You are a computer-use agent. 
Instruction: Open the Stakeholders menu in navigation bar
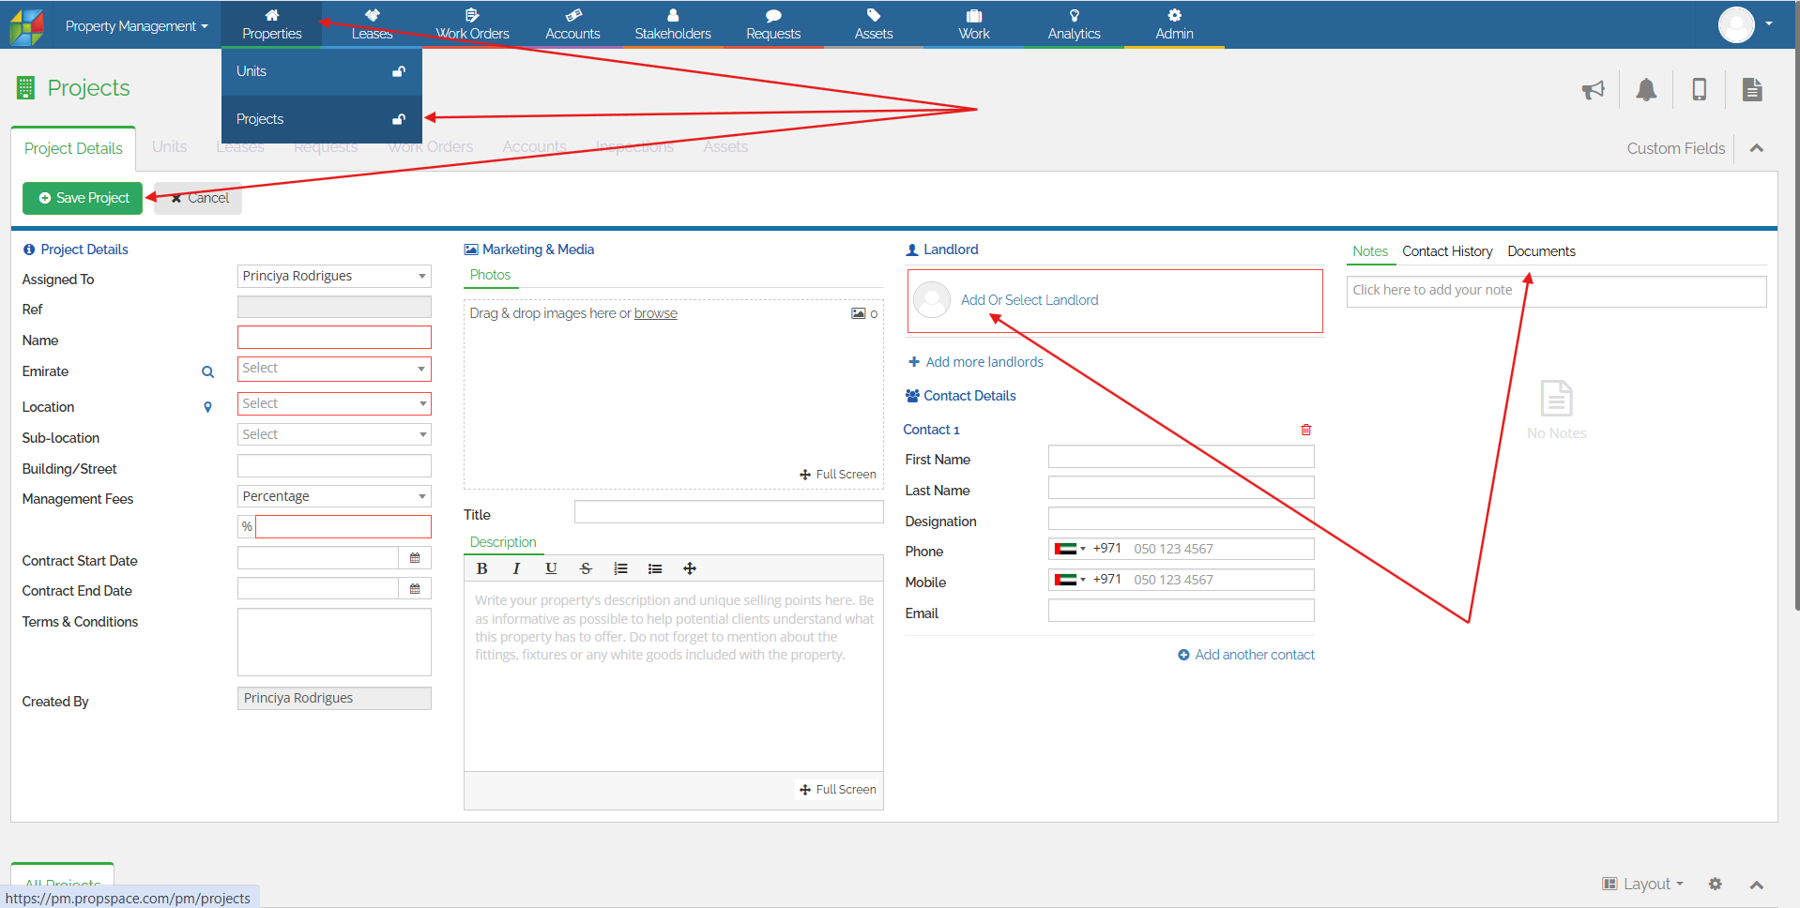point(672,25)
